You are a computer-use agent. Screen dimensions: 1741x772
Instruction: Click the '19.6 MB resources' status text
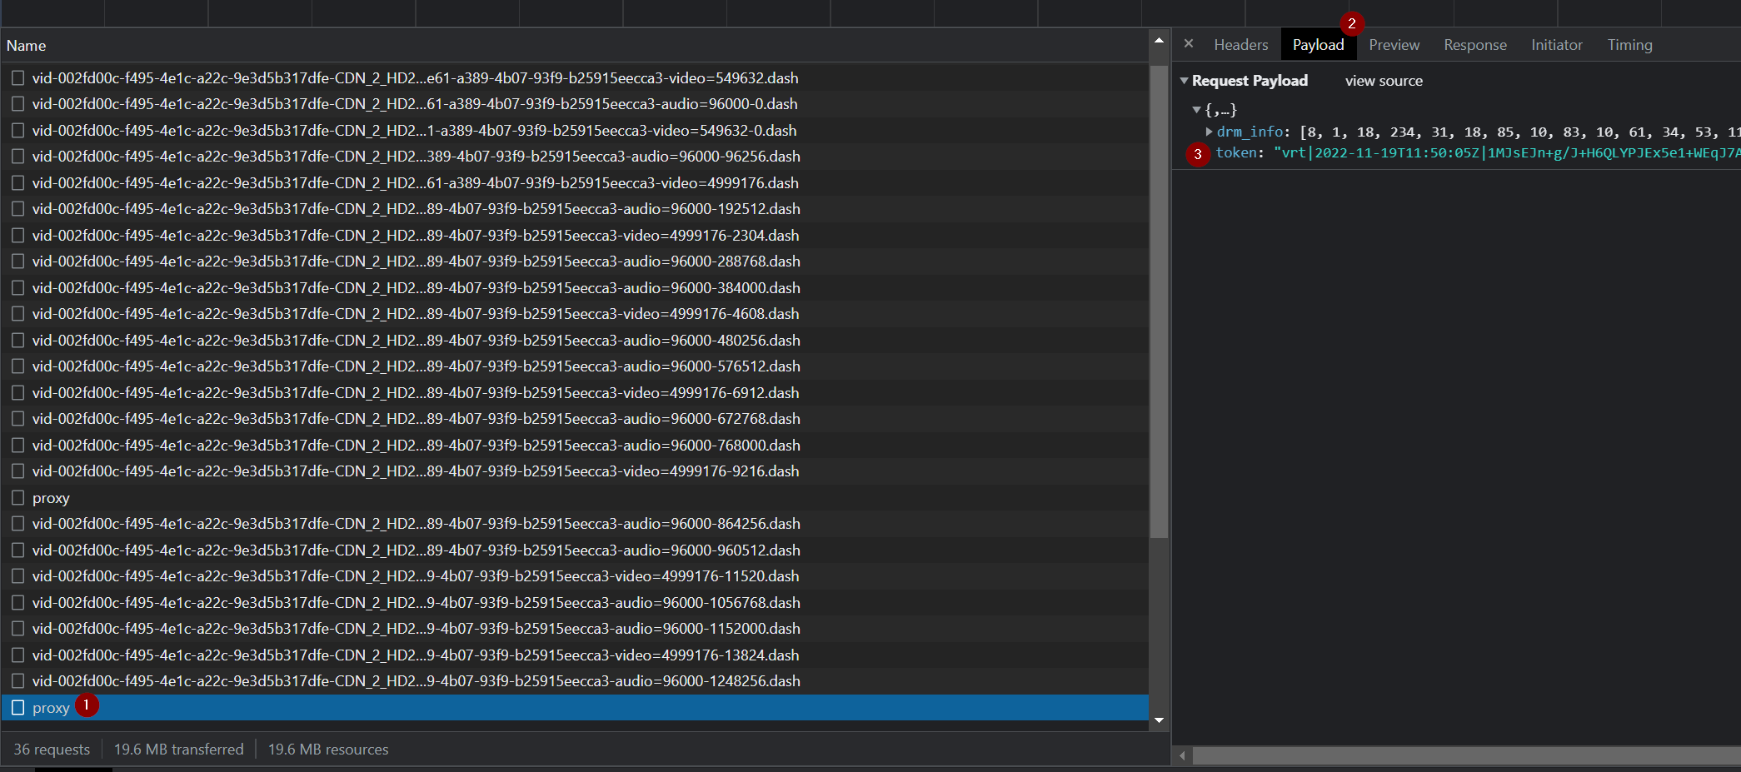pos(328,750)
